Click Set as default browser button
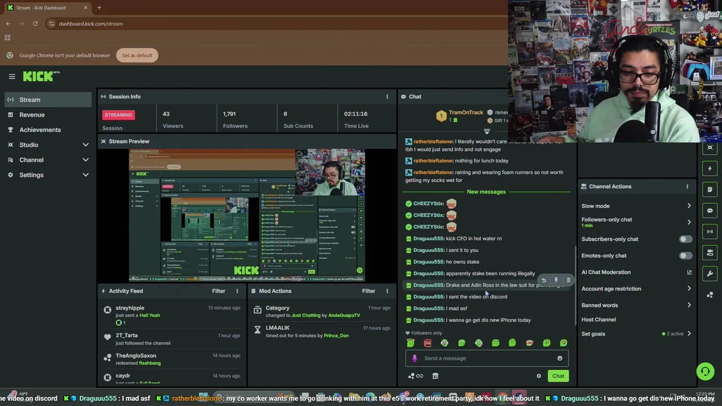The height and width of the screenshot is (406, 722). point(137,55)
